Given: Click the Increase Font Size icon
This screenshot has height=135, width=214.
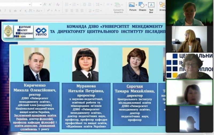Looking at the screenshot, I should (45, 4).
